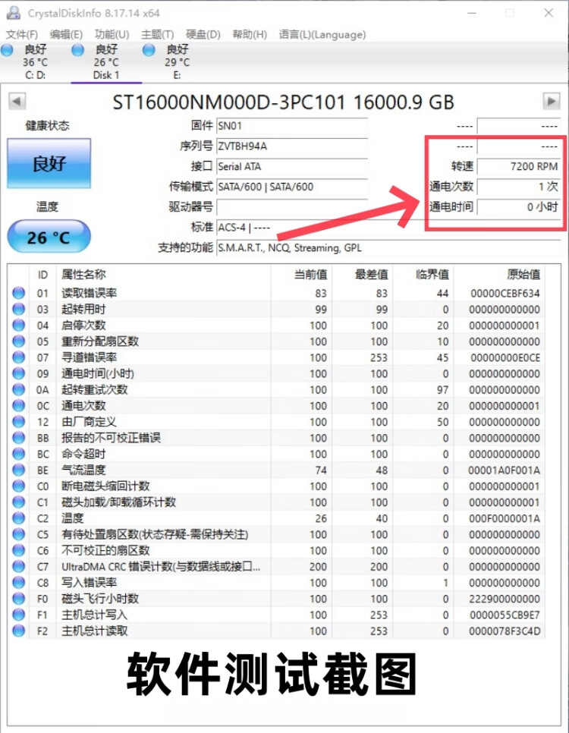Viewport: 569px width, 733px height.
Task: Click status icon of 磁头飞行小时数 row
Action: click(19, 599)
